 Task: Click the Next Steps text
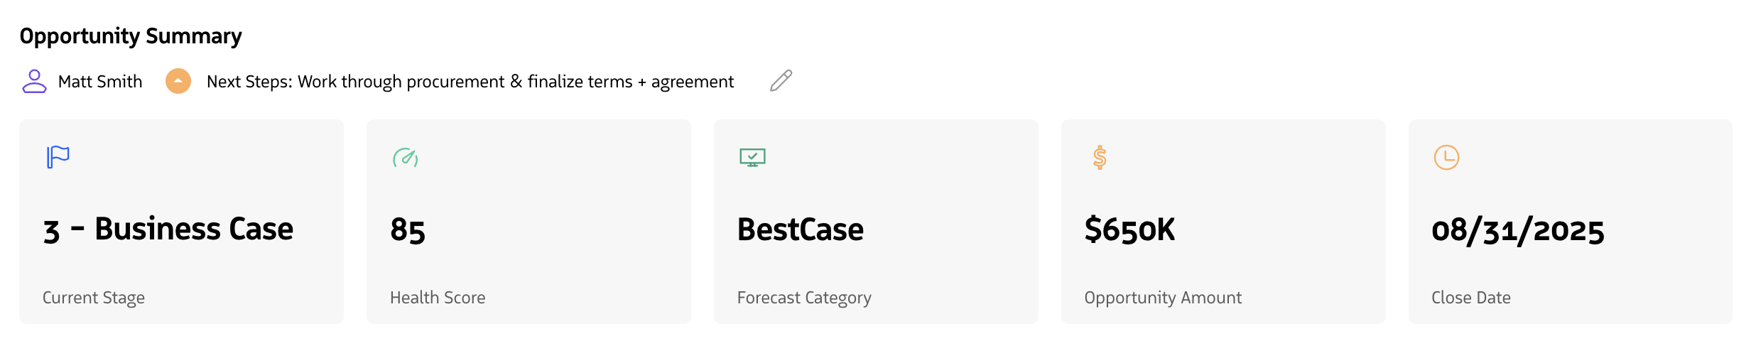[x=470, y=82]
